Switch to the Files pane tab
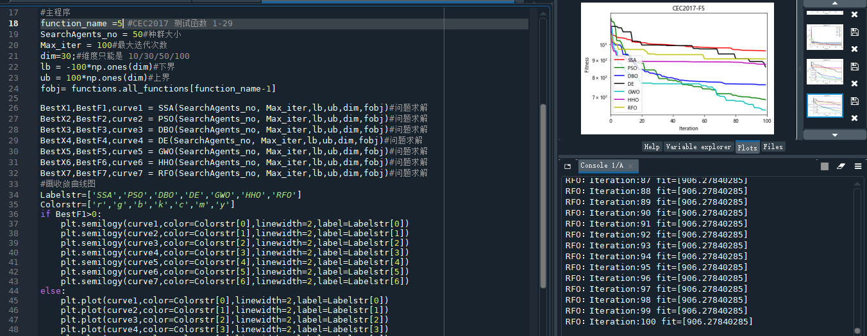The image size is (867, 336). click(x=773, y=147)
